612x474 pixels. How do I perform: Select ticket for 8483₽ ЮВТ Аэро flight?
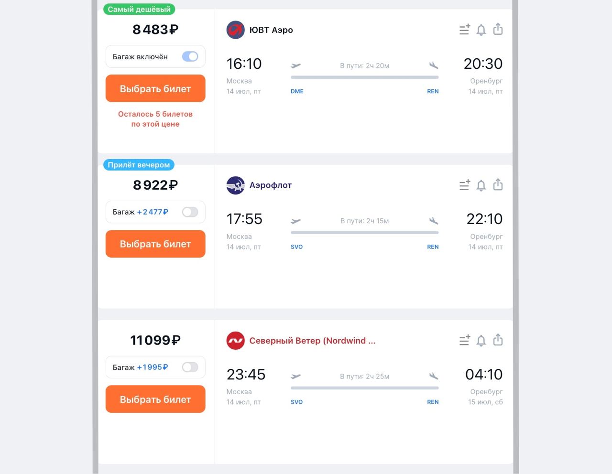155,88
